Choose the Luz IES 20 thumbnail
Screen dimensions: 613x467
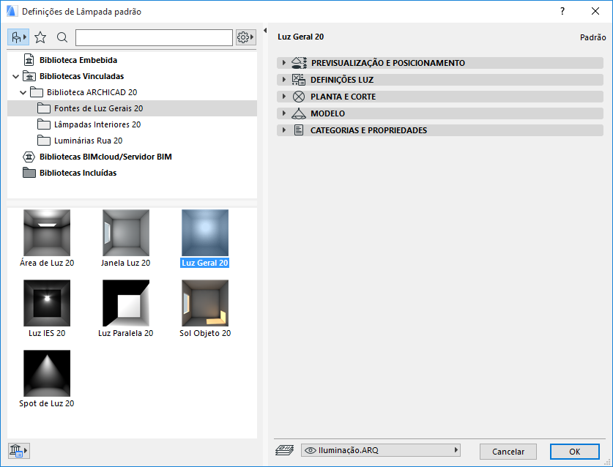[x=47, y=303]
